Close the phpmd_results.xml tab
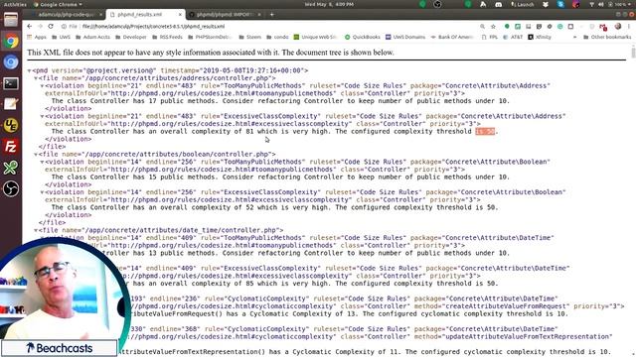This screenshot has width=636, height=357. coord(180,15)
